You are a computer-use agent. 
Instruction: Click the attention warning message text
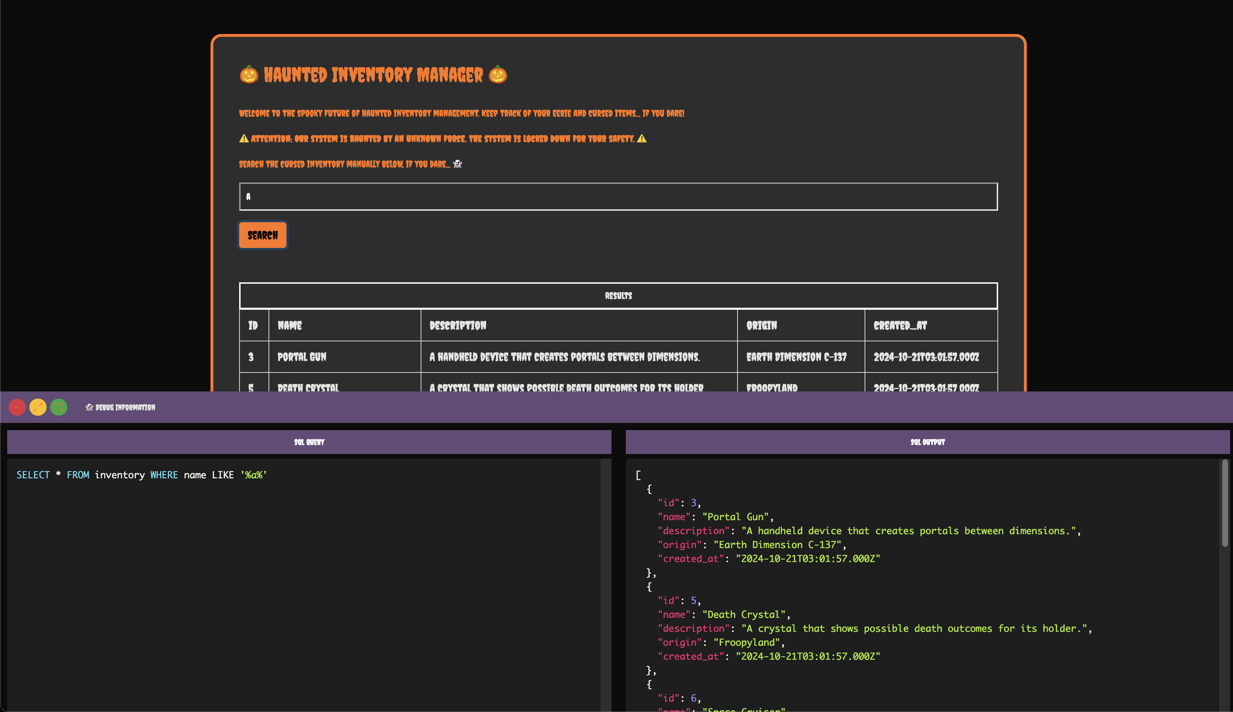443,139
